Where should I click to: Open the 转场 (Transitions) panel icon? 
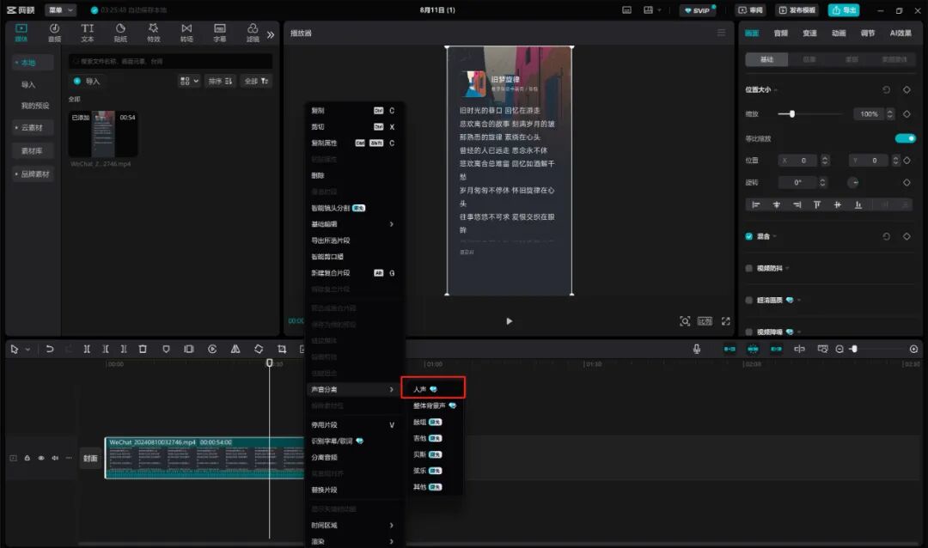[x=186, y=33]
